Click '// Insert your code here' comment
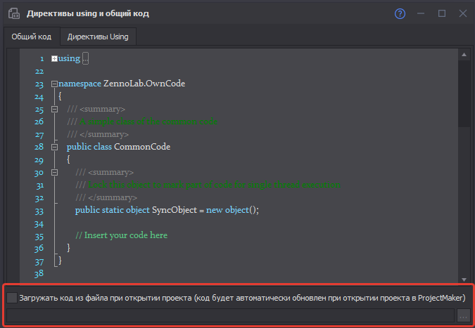 [121, 235]
